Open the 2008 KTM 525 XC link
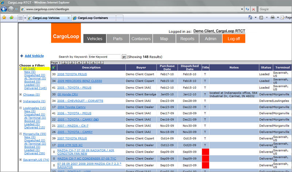Viewport: 292px width, 172px height. (70, 145)
